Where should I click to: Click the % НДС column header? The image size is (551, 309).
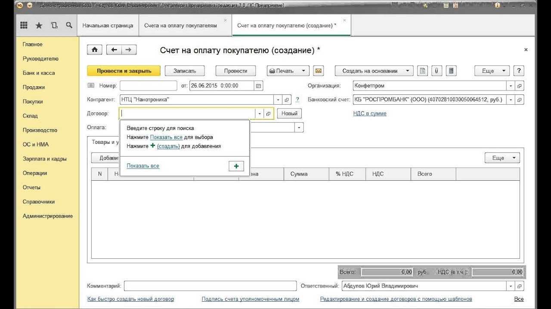click(347, 174)
